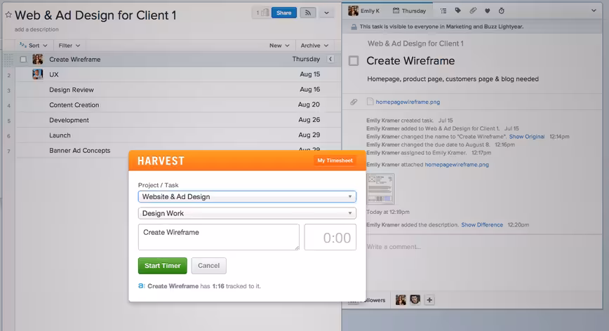
Task: Open the subtasks list icon in task pane
Action: 443,11
